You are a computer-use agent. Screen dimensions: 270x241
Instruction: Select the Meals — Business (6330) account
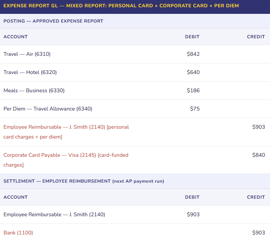pos(34,90)
